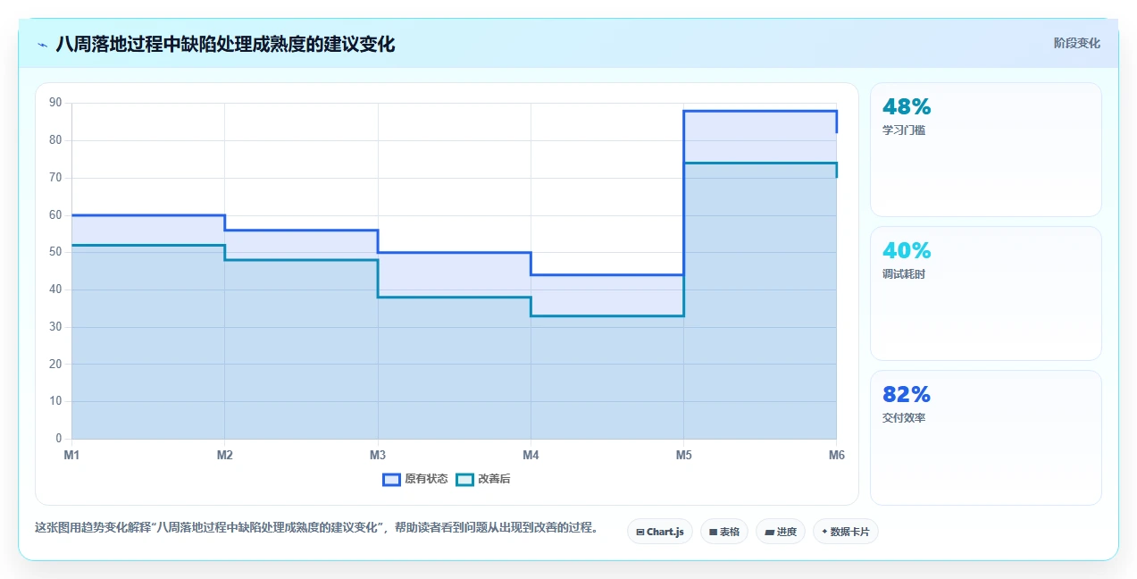Image resolution: width=1137 pixels, height=579 pixels.
Task: Click the M4 axis label
Action: point(531,455)
